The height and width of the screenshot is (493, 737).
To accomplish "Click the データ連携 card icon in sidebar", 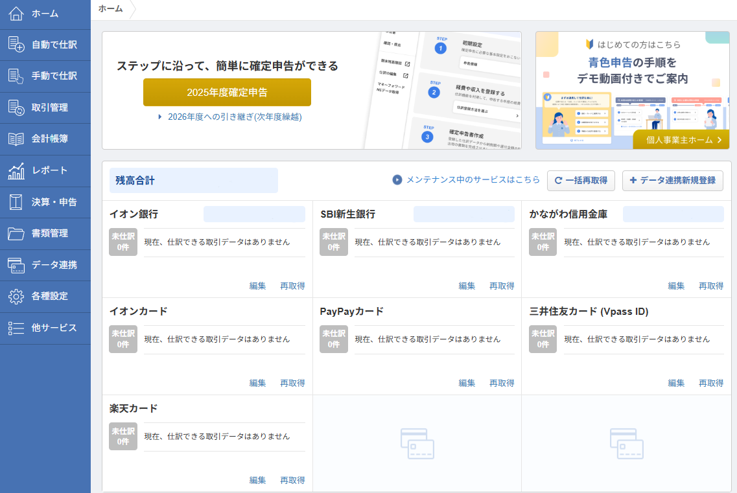I will (16, 265).
